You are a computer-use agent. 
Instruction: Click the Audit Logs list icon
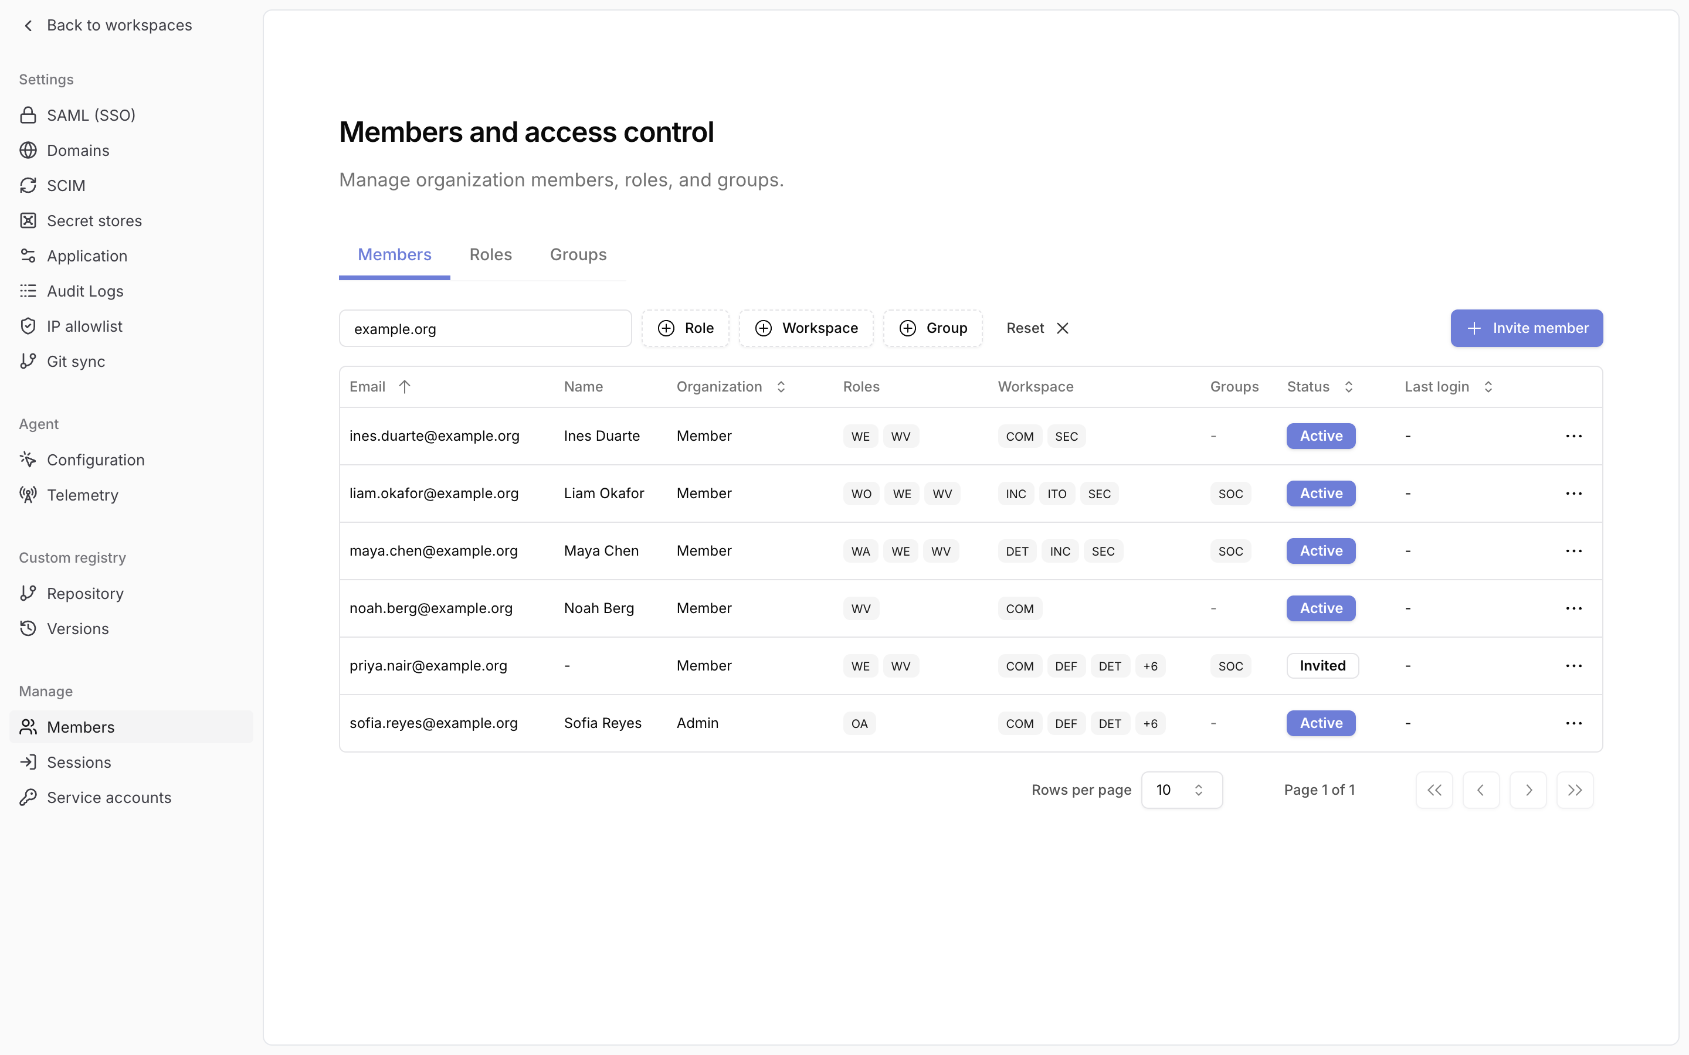tap(28, 291)
